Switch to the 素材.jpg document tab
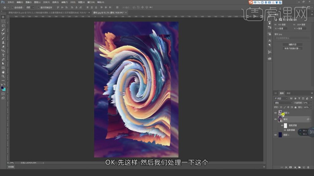 tap(108, 13)
